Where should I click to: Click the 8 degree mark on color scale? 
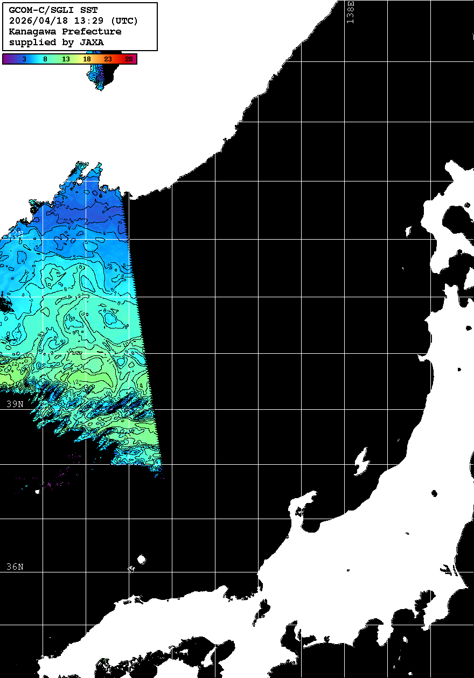coord(45,59)
